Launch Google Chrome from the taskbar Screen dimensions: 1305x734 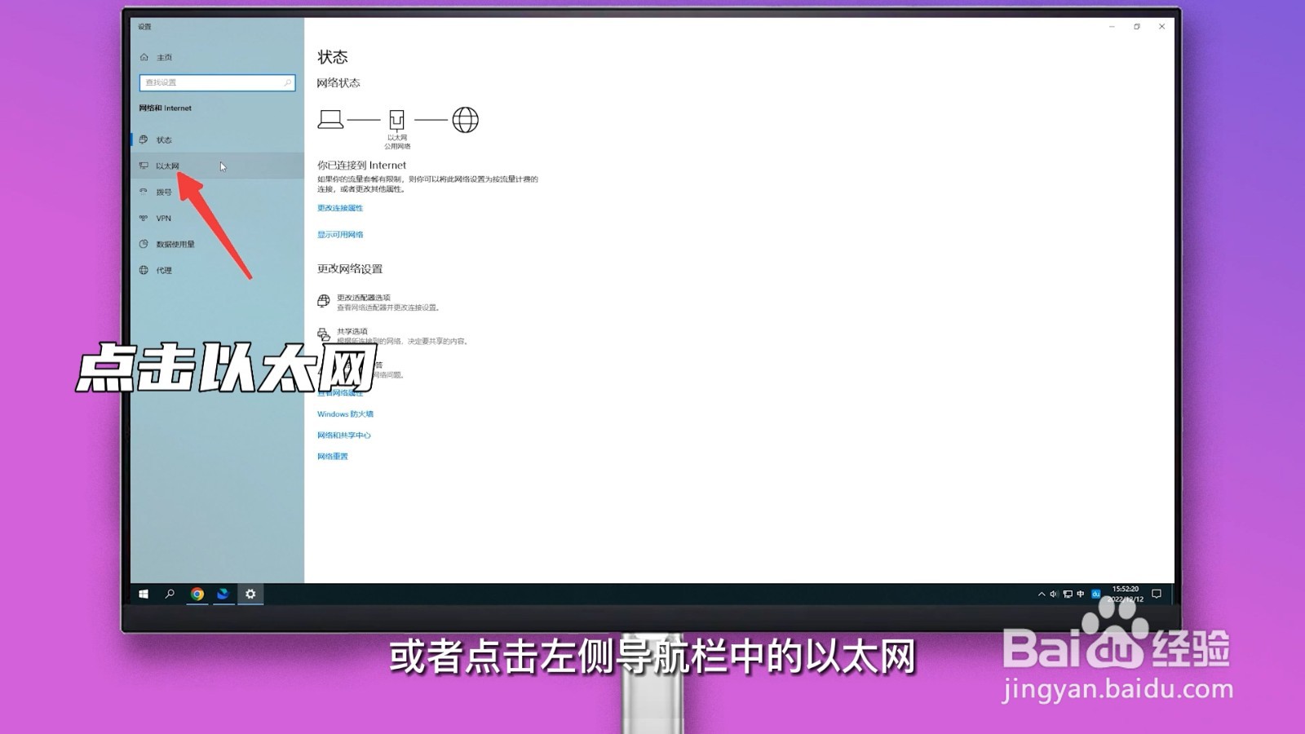click(197, 594)
